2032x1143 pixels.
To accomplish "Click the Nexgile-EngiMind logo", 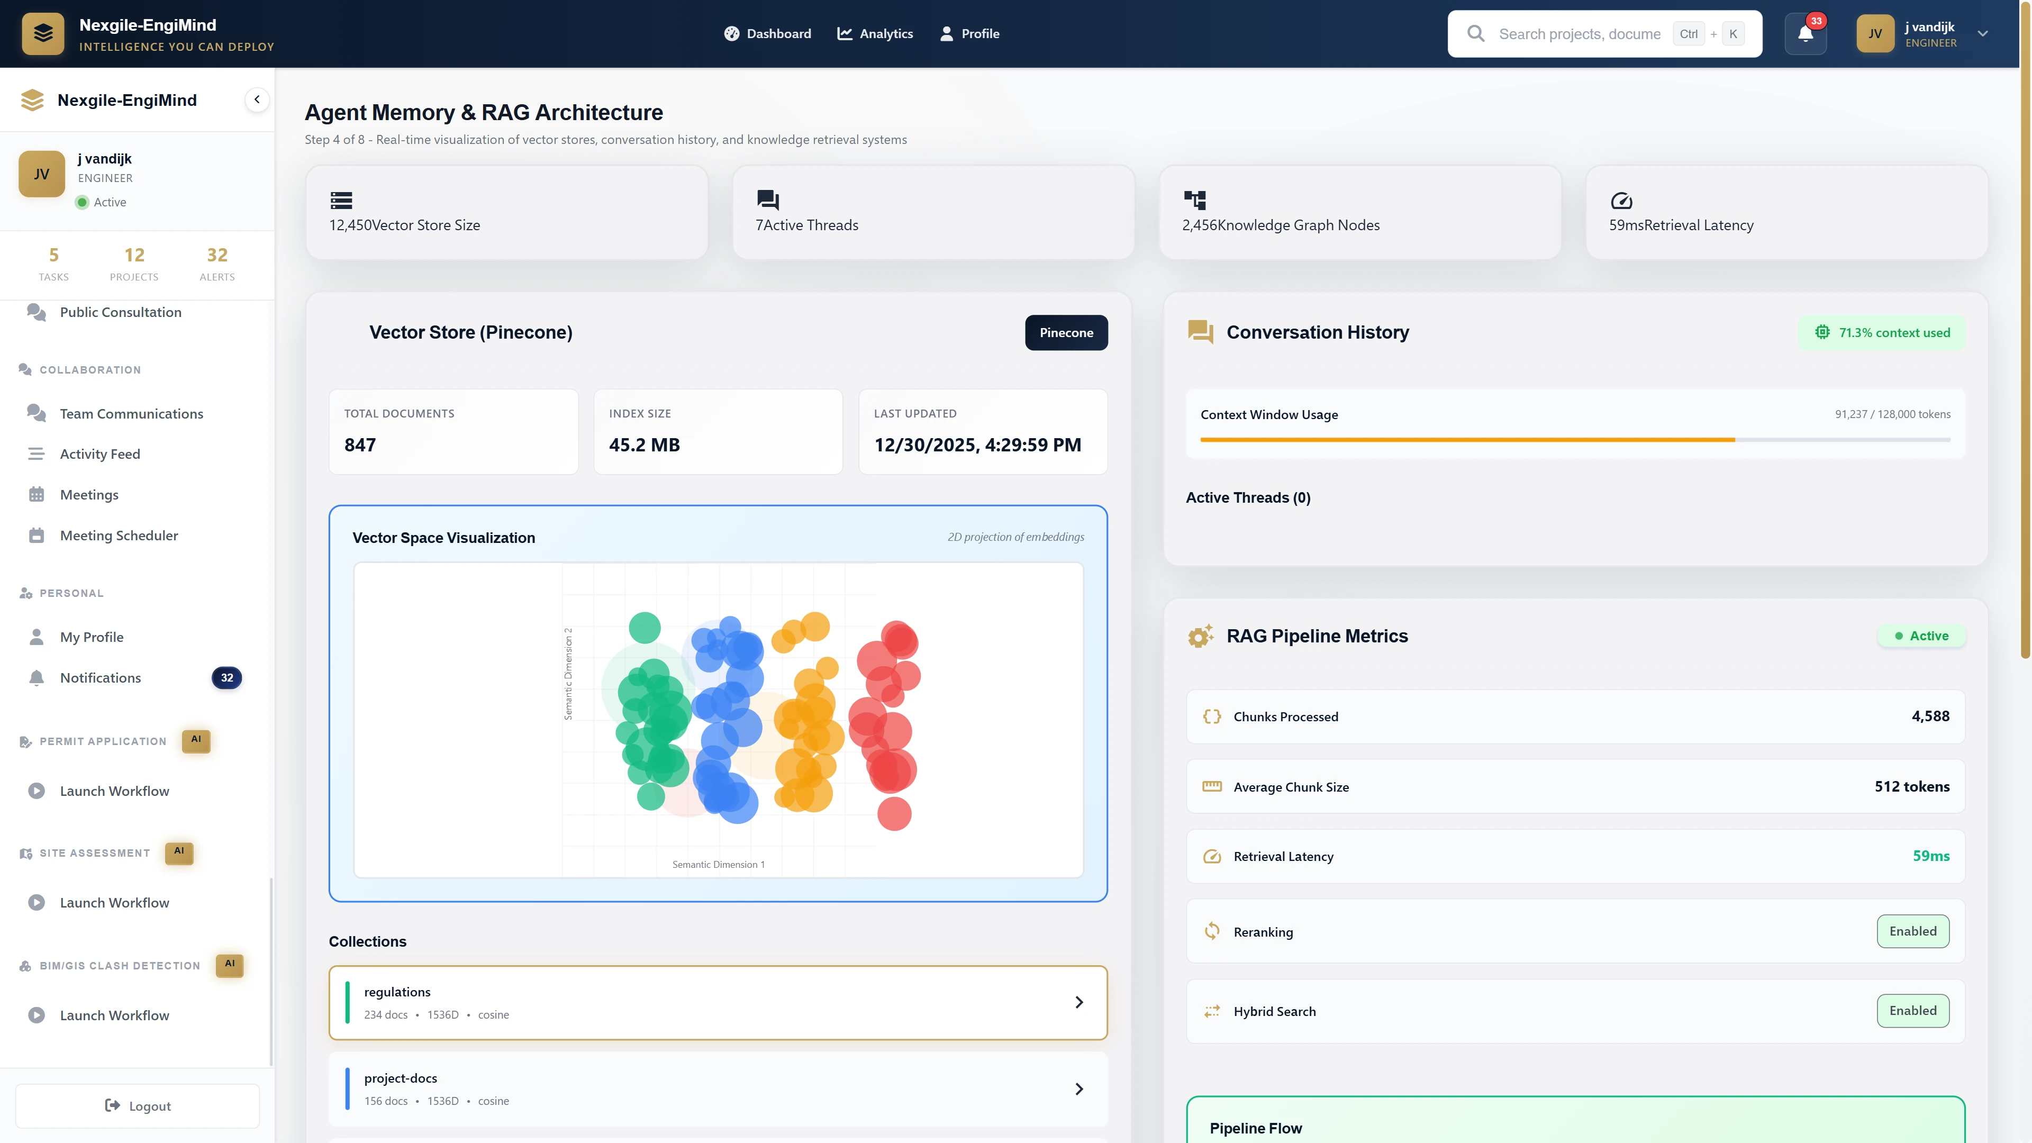I will coord(43,33).
